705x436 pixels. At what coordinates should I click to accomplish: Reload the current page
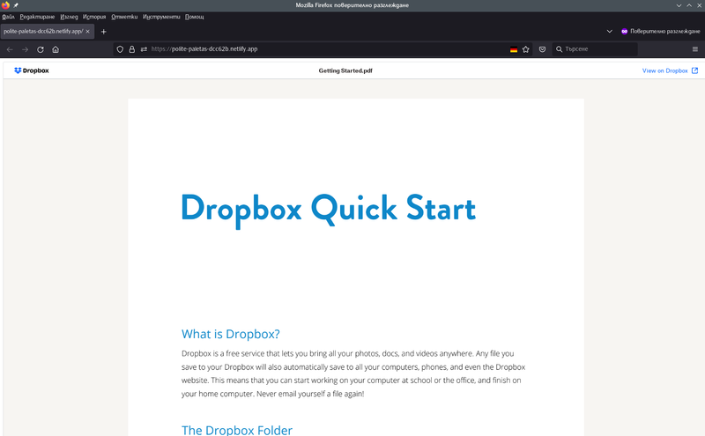[x=41, y=49]
